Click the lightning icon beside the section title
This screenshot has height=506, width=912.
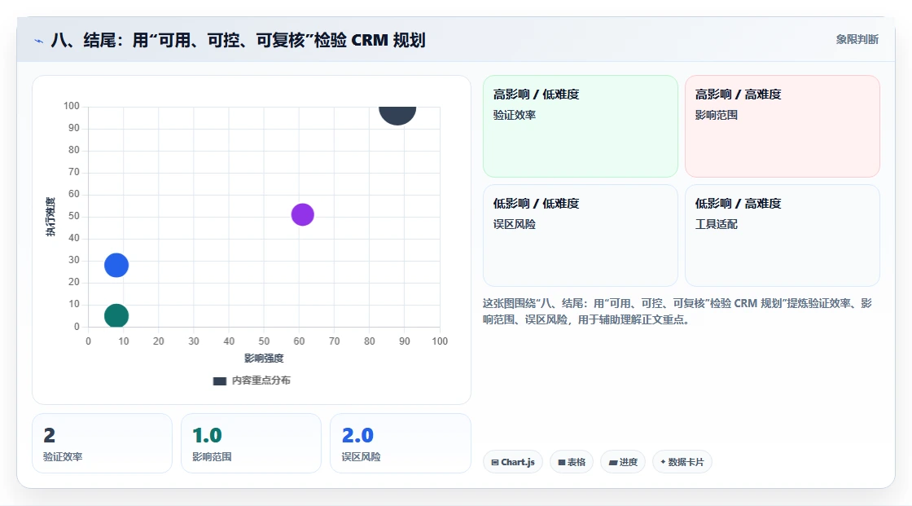click(39, 41)
